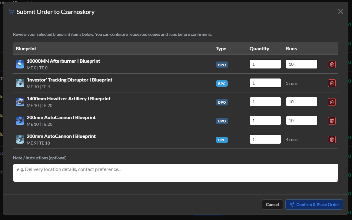This screenshot has height=220, width=352.
Task: Focus Runs field for 200mm AutoCannon BPO
Action: coord(301,121)
